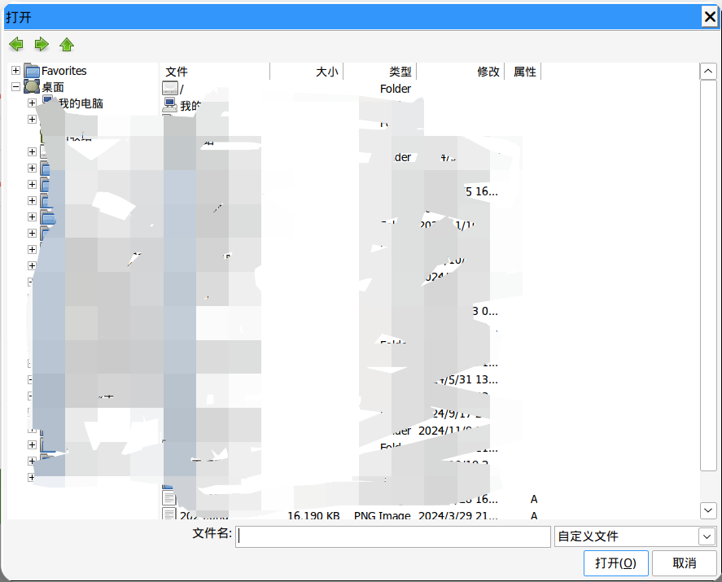Collapse the 桌面 tree node

click(15, 86)
